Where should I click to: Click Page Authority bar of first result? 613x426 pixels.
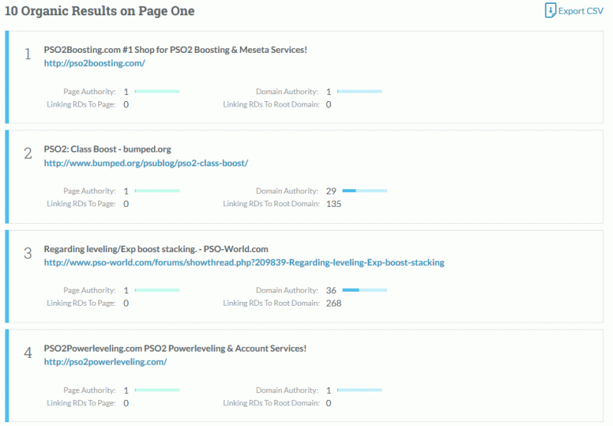(x=157, y=91)
